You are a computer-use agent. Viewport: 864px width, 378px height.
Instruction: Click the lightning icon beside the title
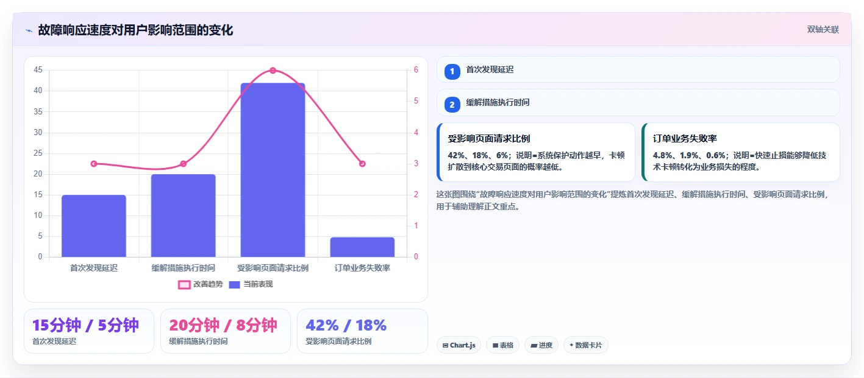(29, 30)
